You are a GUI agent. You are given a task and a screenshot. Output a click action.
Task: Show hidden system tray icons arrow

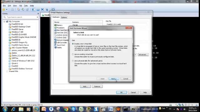click(x=174, y=109)
